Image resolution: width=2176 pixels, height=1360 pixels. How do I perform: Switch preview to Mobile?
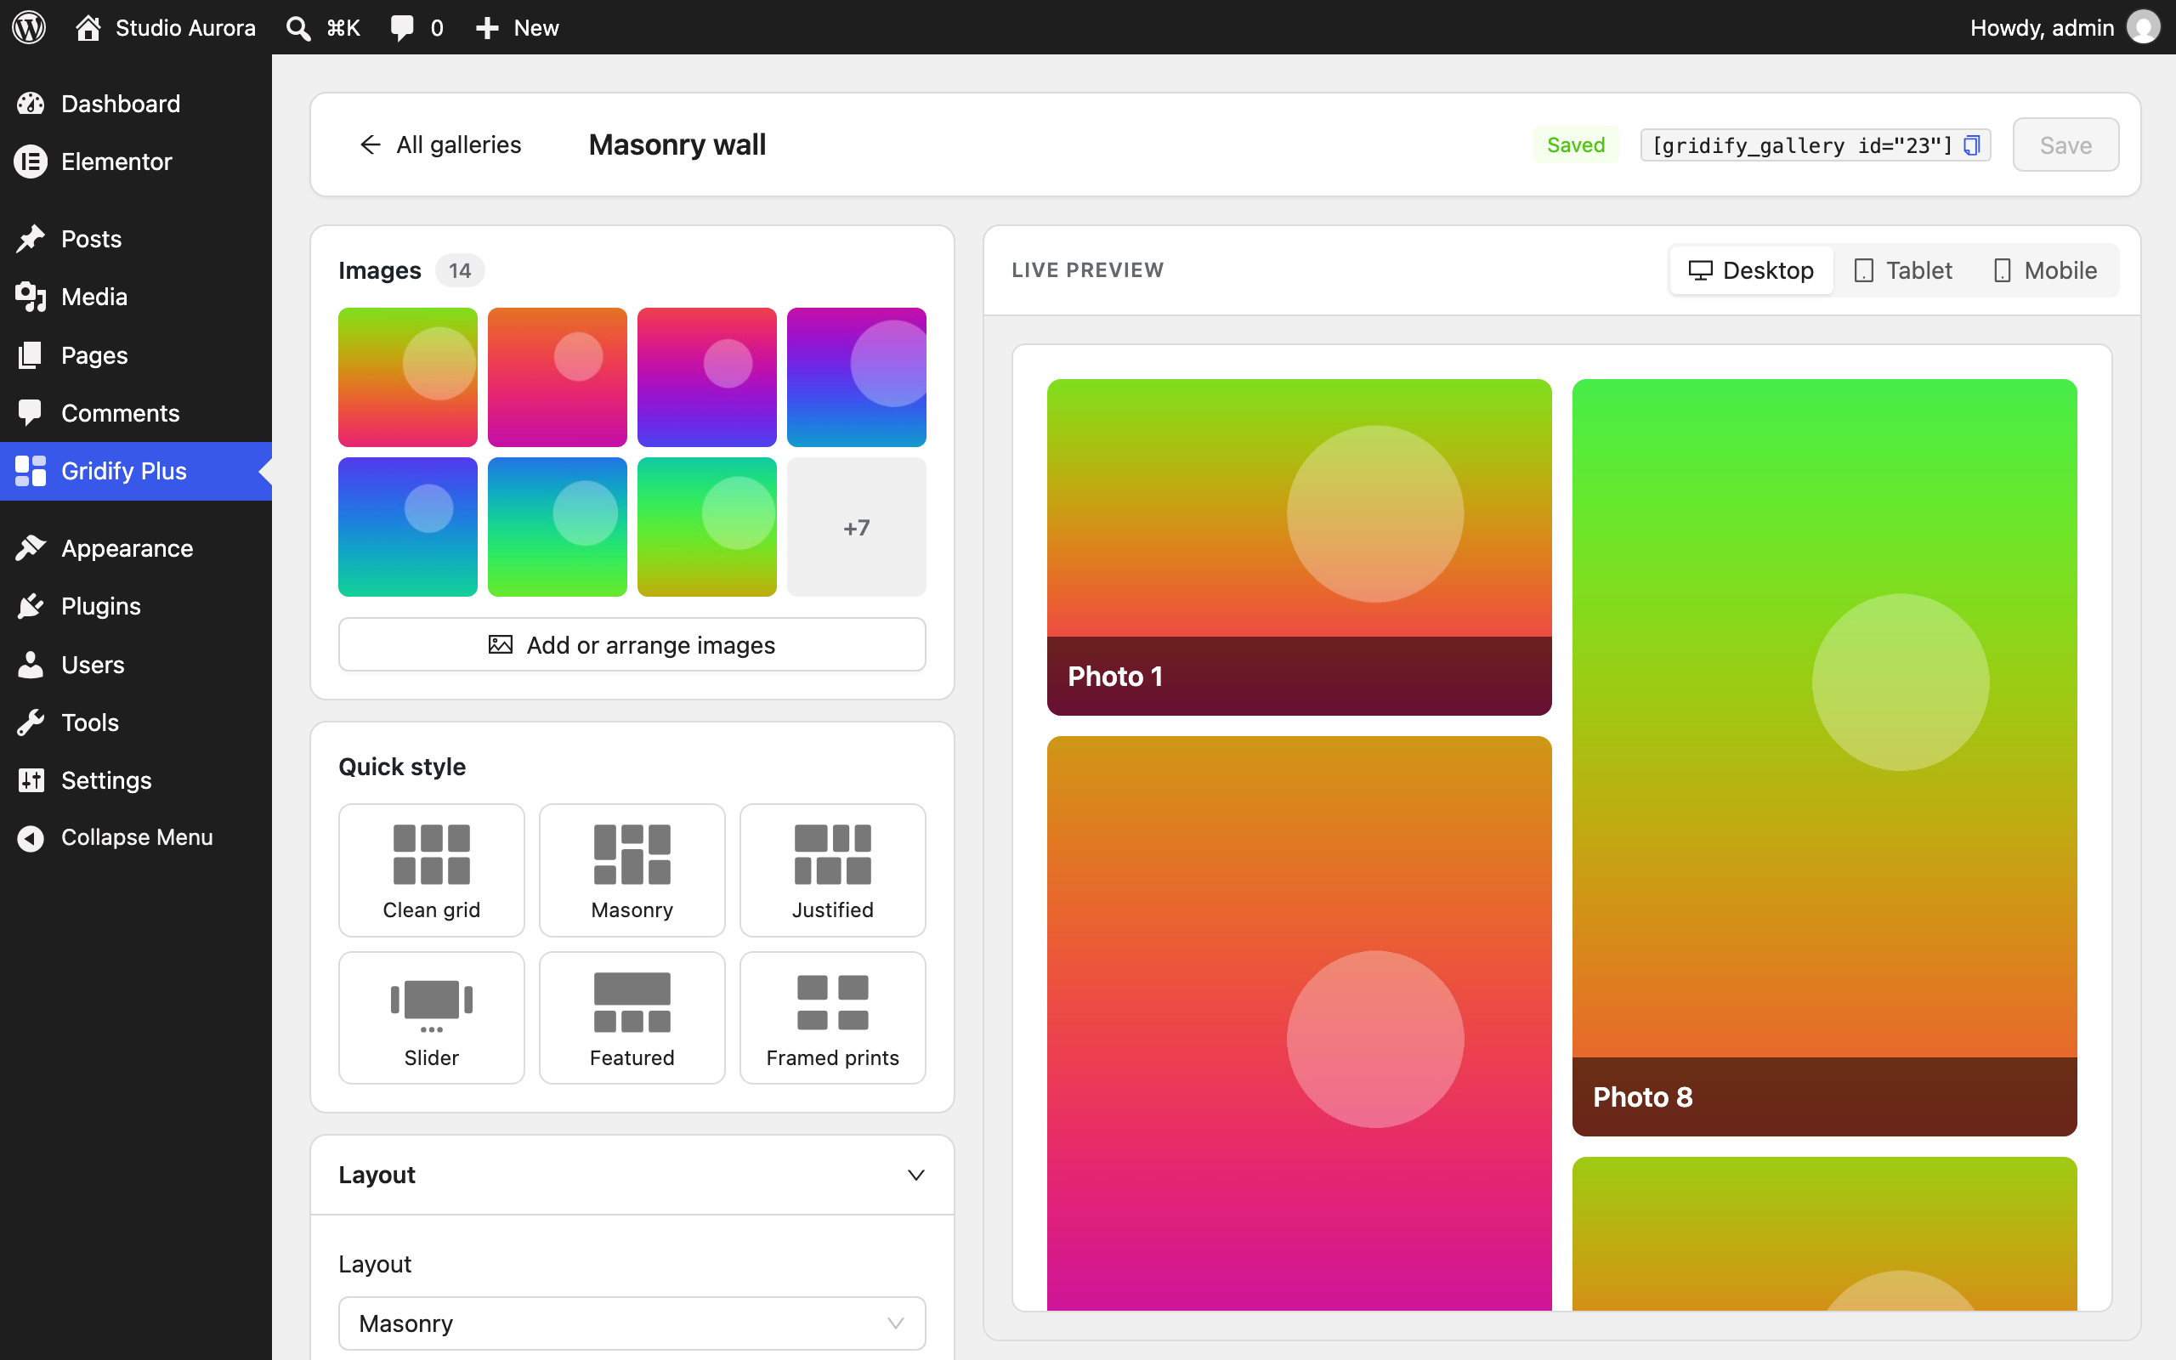point(2045,269)
